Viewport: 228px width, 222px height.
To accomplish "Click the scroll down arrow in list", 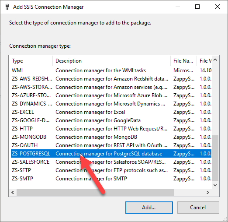I will [x=215, y=185].
